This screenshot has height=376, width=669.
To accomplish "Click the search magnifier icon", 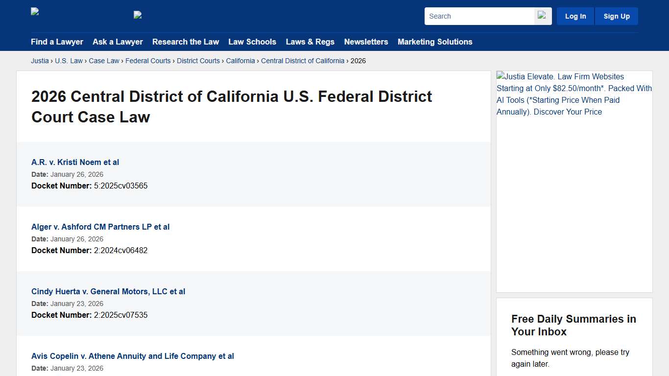I will click(x=542, y=16).
